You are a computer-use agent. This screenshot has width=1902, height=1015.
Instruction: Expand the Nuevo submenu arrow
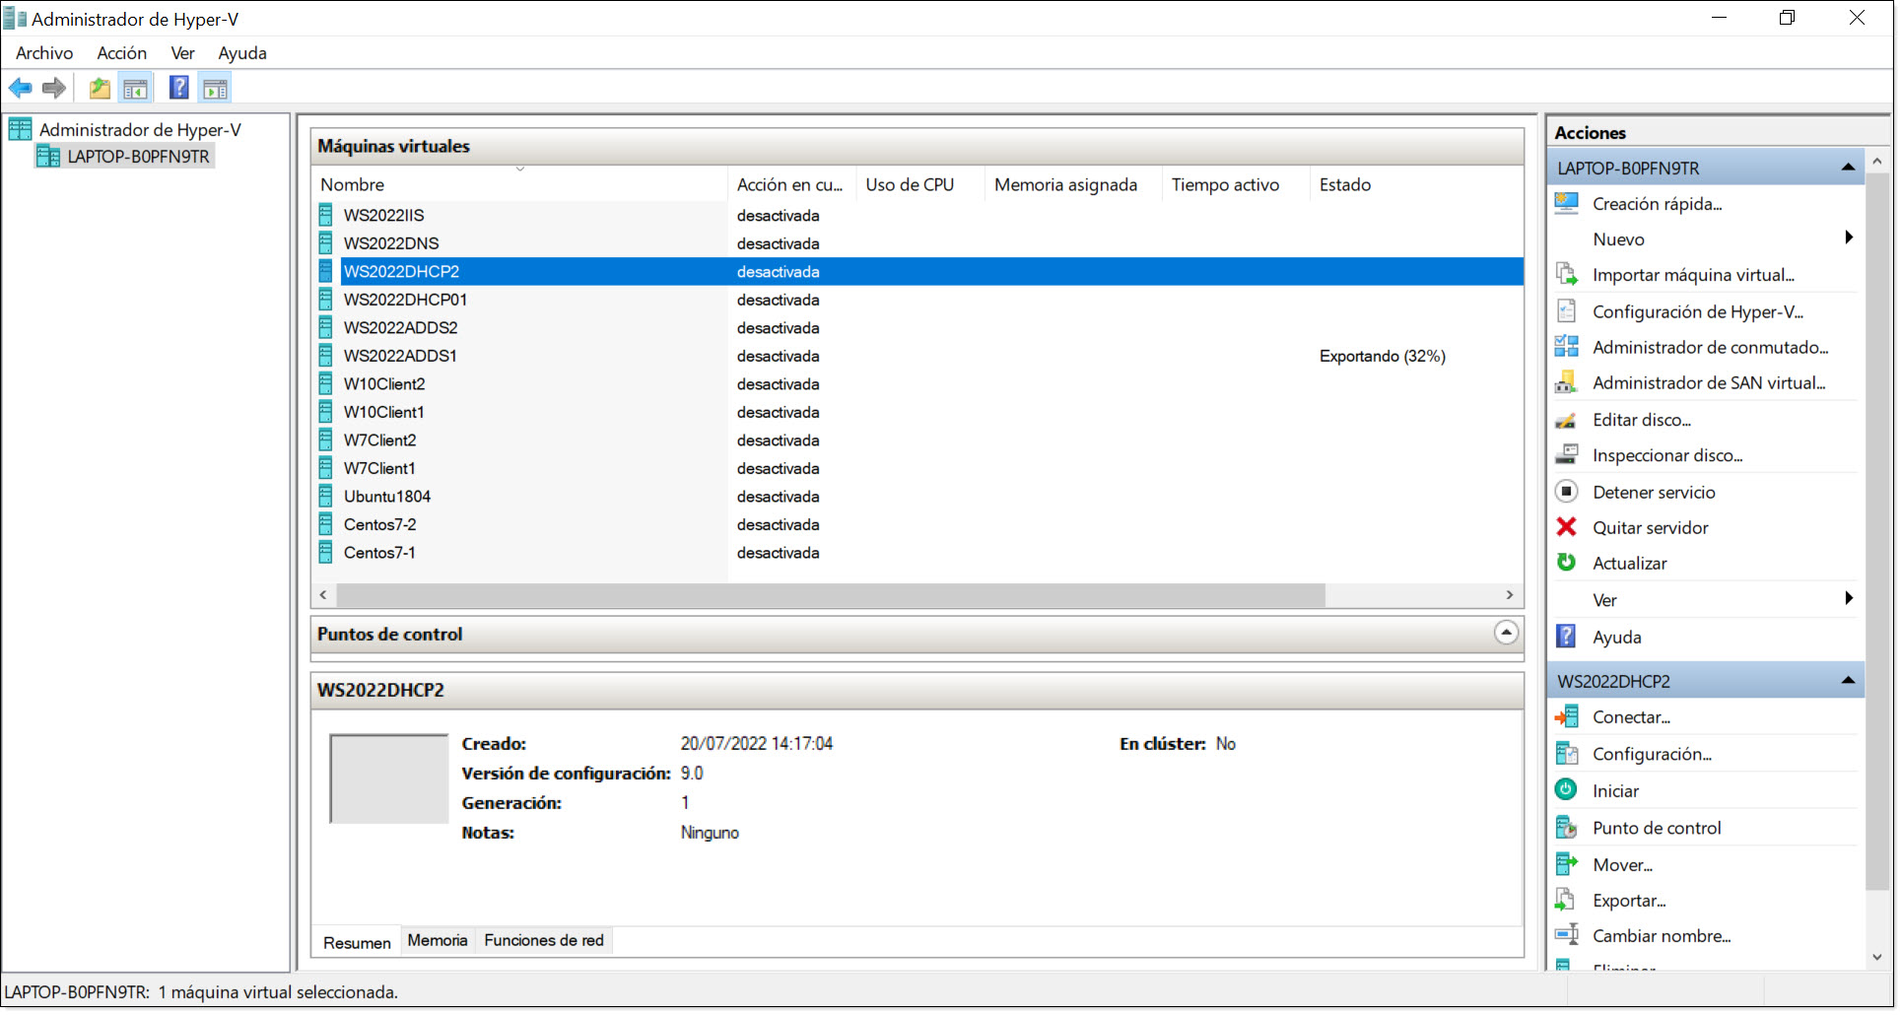tap(1849, 238)
